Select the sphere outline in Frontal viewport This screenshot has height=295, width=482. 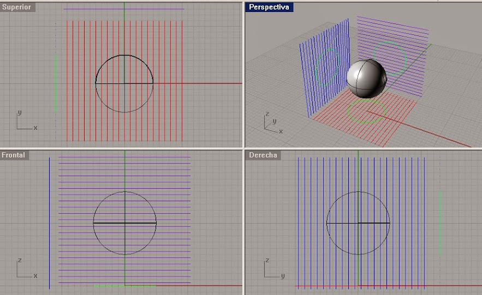pos(125,223)
